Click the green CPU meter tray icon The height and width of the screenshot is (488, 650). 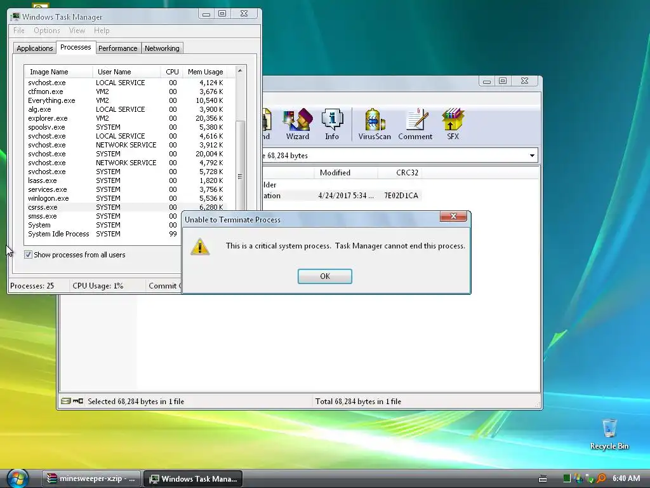tap(567, 478)
